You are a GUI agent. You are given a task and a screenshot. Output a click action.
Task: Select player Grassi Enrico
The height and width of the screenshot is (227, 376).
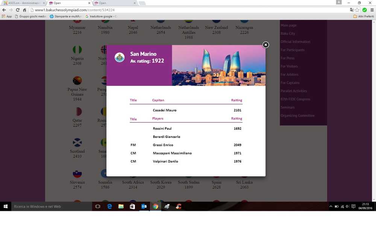coord(163,145)
